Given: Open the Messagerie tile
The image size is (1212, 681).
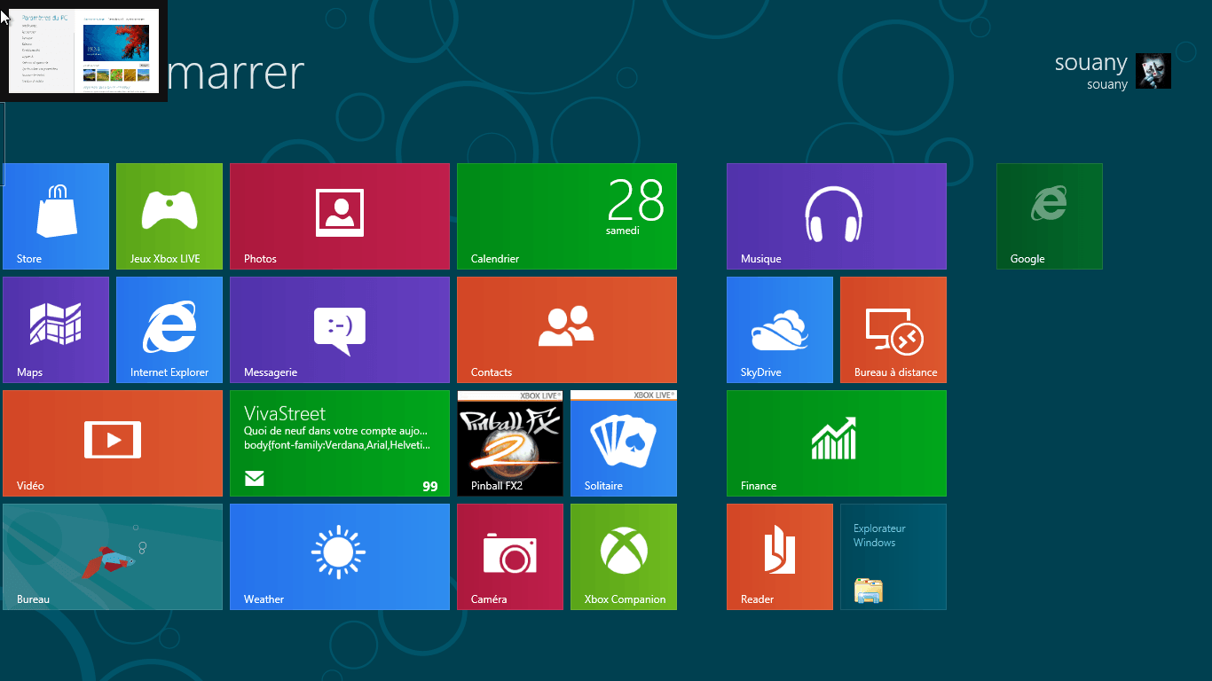Looking at the screenshot, I should [x=340, y=330].
